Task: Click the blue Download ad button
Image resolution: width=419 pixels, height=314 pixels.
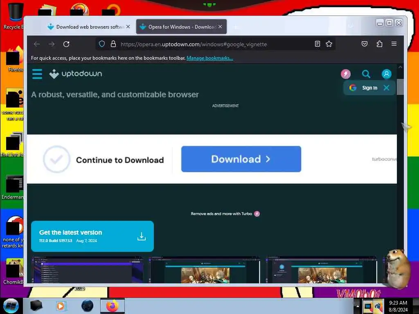Action: tap(241, 159)
